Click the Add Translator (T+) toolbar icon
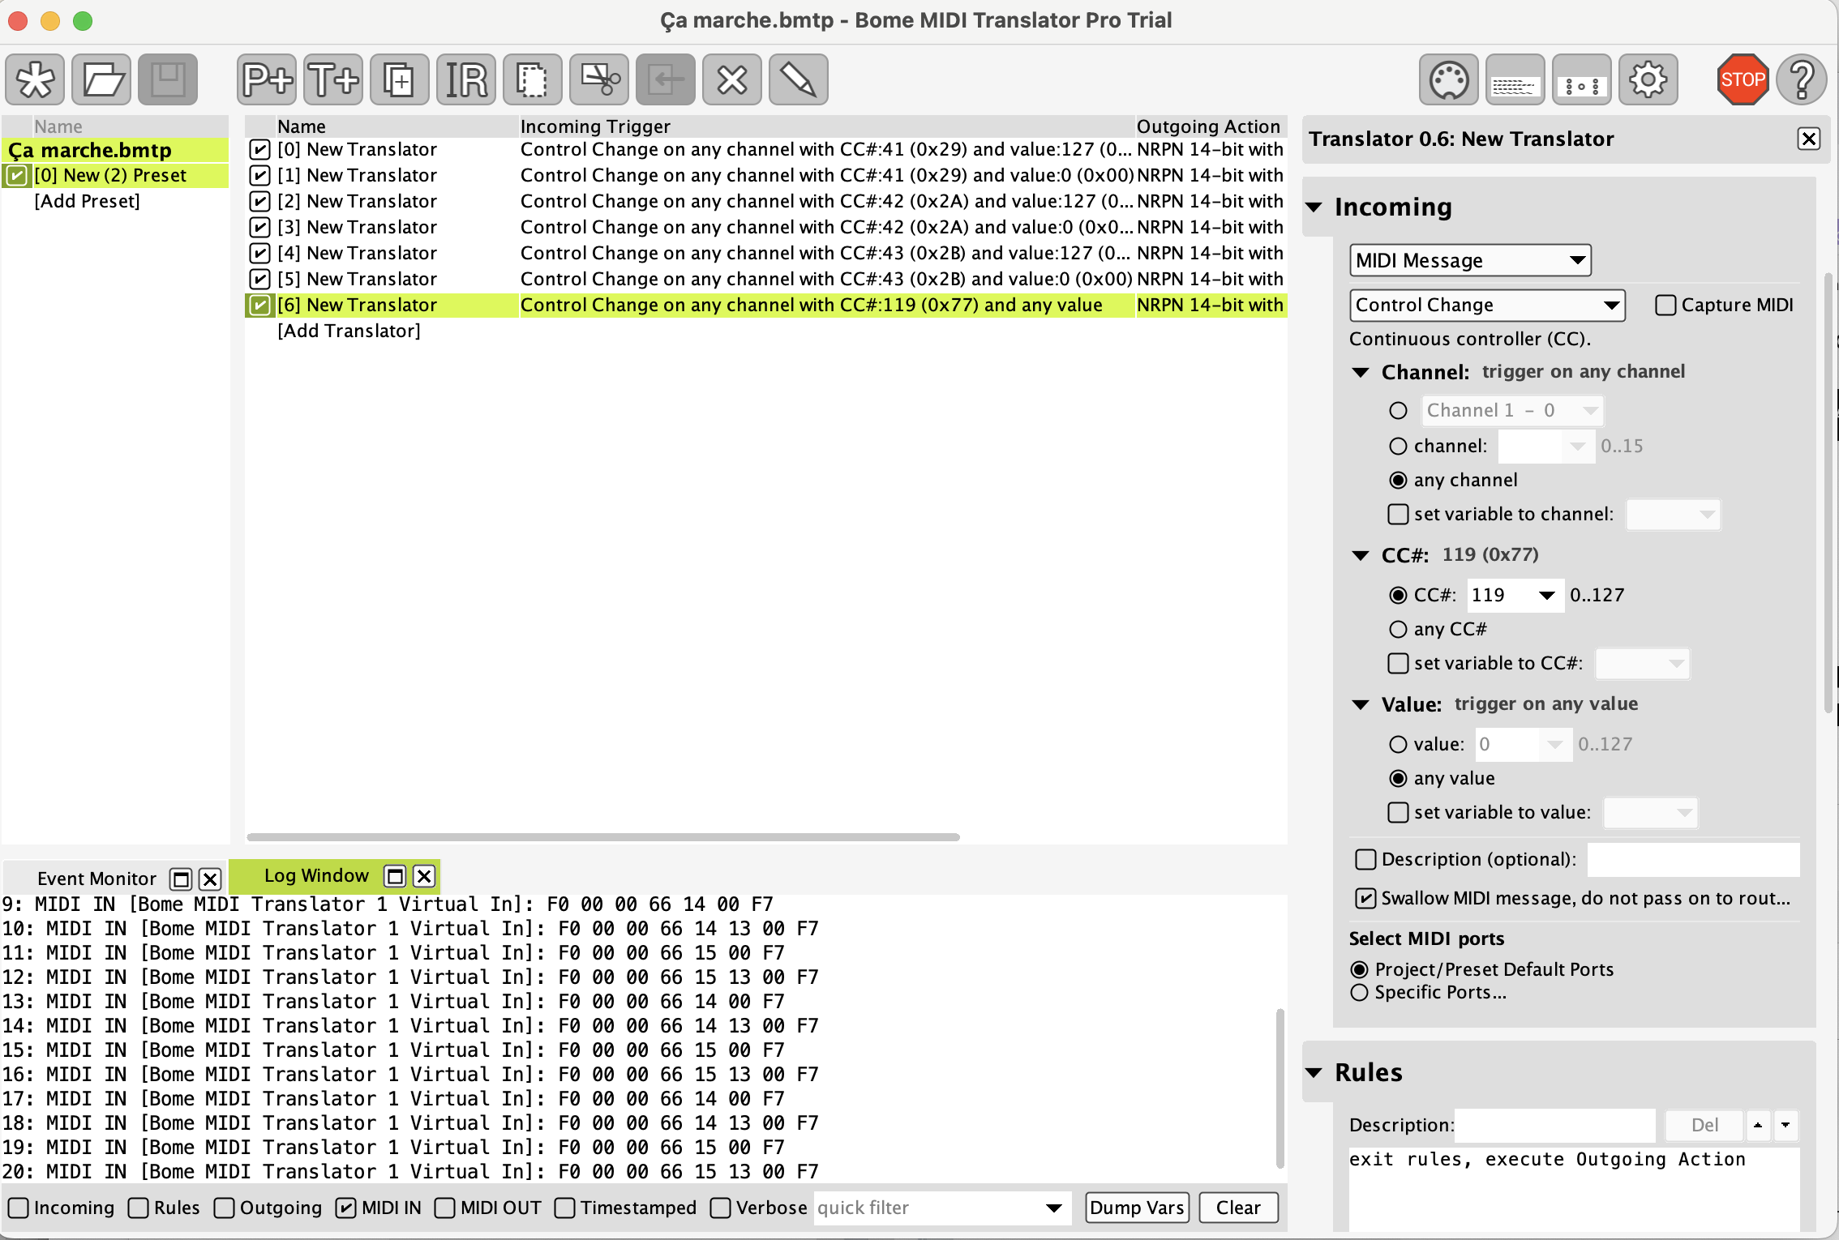The image size is (1839, 1240). click(x=332, y=80)
